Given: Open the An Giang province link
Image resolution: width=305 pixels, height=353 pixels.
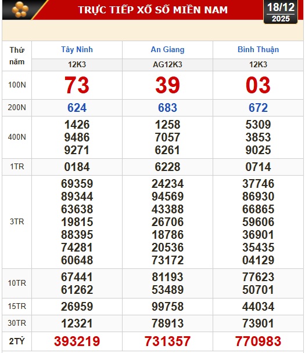Looking at the screenshot, I should tap(168, 49).
